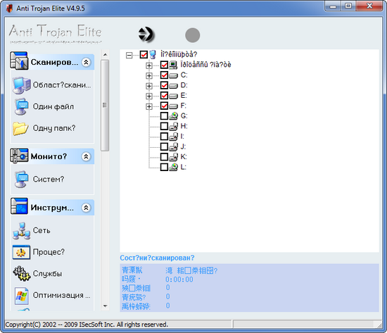Click the Оптимизация Windows flag icon

click(22, 295)
